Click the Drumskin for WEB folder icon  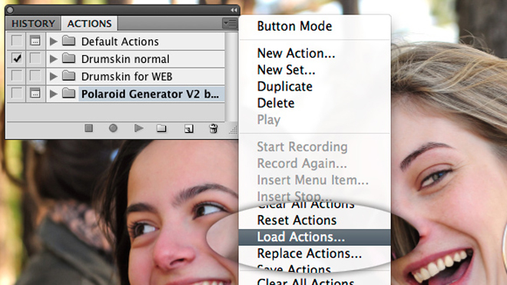68,76
